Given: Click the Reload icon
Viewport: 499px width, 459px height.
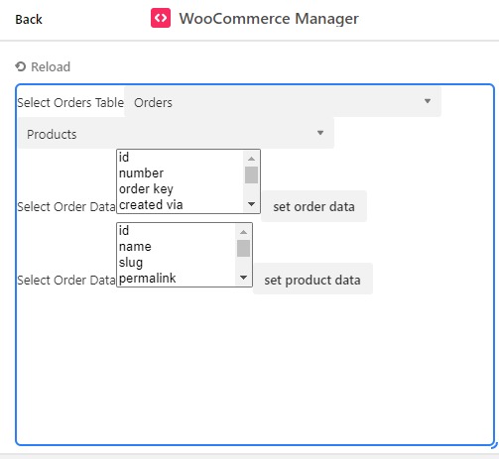Looking at the screenshot, I should tap(21, 66).
